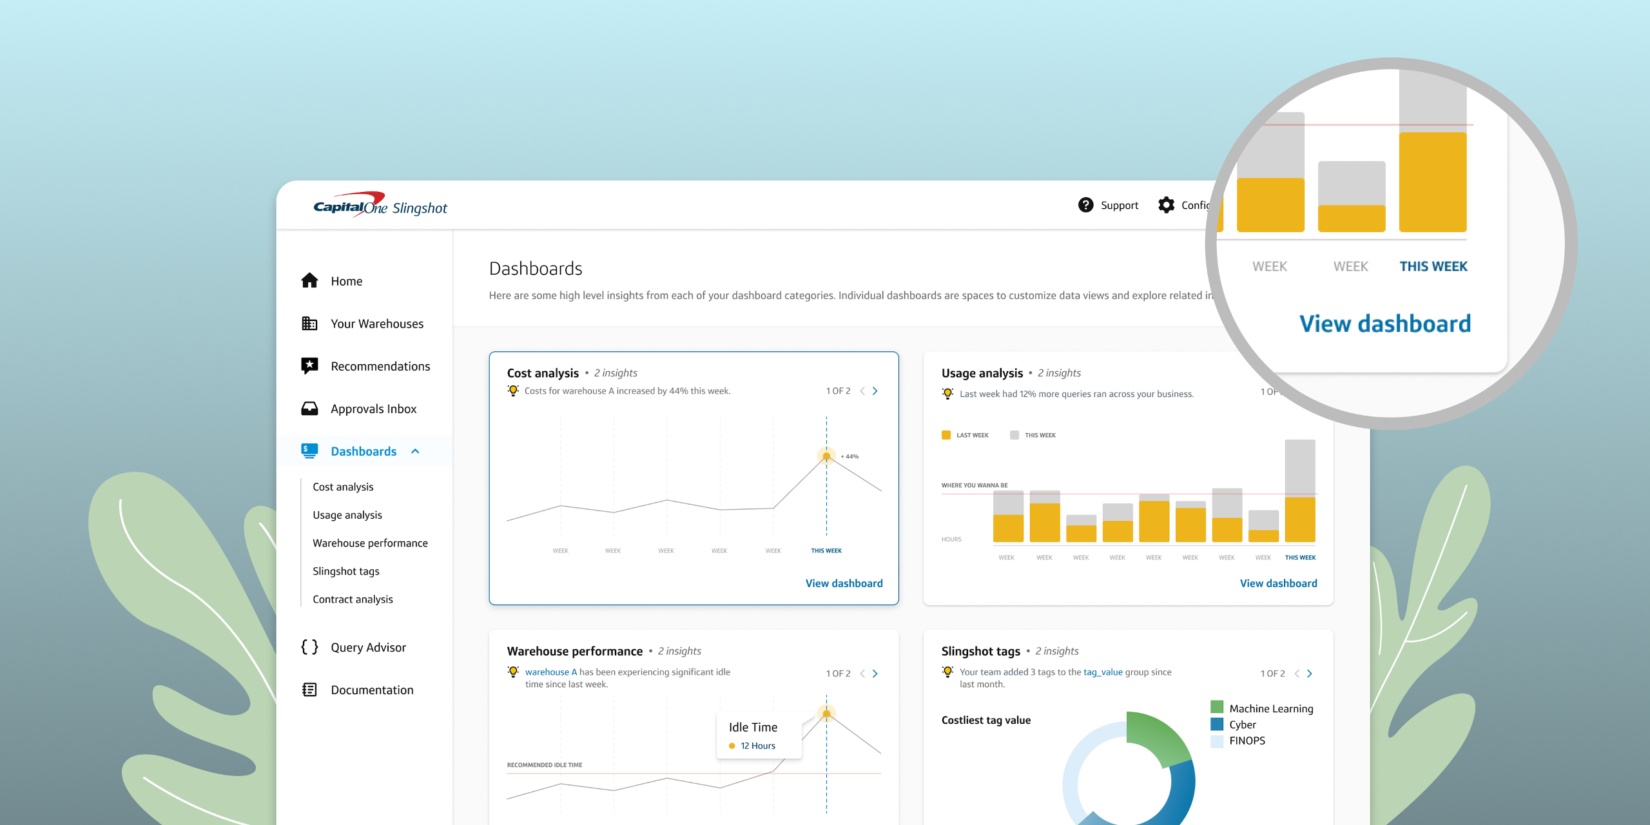Click the Warehouse performance insight lightbulb icon
The width and height of the screenshot is (1650, 825).
[x=513, y=672]
